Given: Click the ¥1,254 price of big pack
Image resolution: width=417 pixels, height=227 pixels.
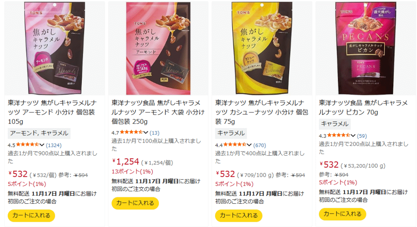Looking at the screenshot, I should coord(125,161).
